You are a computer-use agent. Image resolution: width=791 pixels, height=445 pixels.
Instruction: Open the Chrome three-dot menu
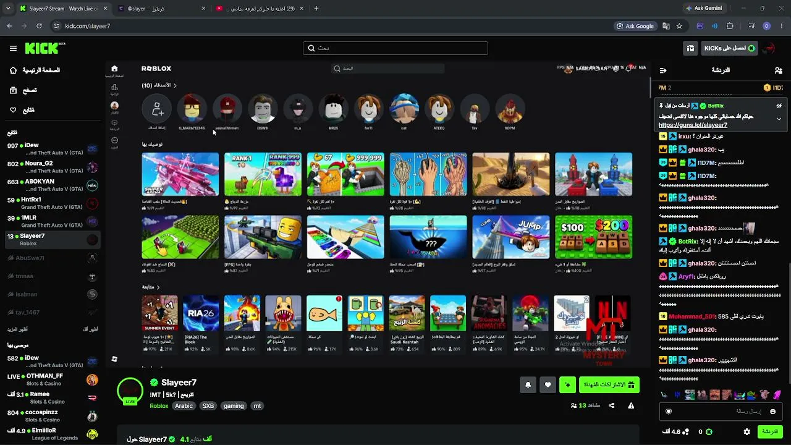[781, 26]
